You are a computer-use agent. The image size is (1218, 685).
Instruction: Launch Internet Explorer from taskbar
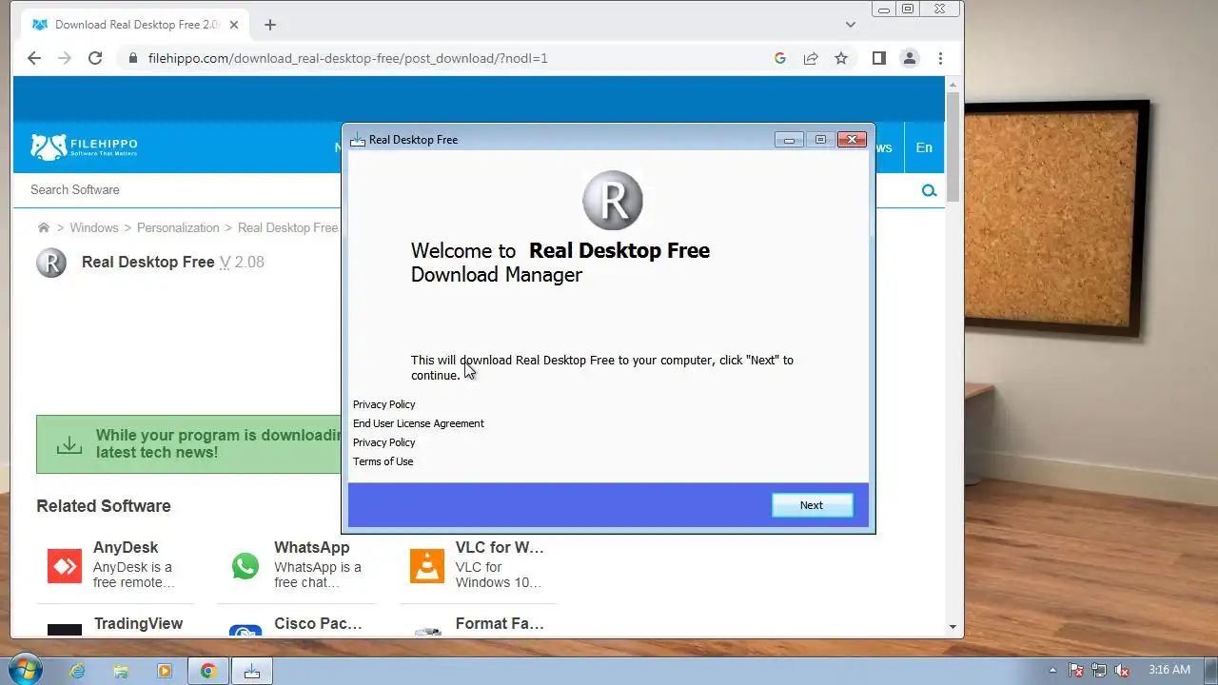[x=77, y=671]
